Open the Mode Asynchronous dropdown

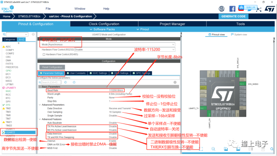click(112, 45)
